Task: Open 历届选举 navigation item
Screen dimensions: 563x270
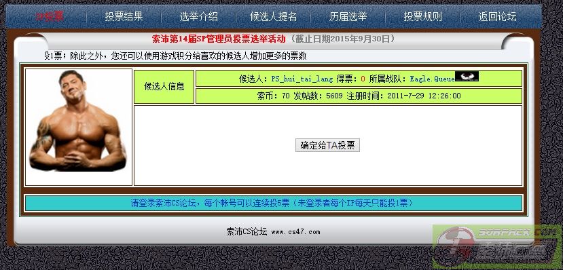Action: tap(348, 16)
